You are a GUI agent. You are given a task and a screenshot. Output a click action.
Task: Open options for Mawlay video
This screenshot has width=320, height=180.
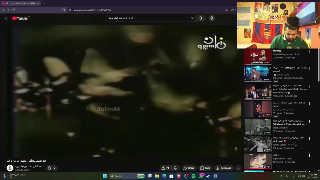(x=309, y=51)
